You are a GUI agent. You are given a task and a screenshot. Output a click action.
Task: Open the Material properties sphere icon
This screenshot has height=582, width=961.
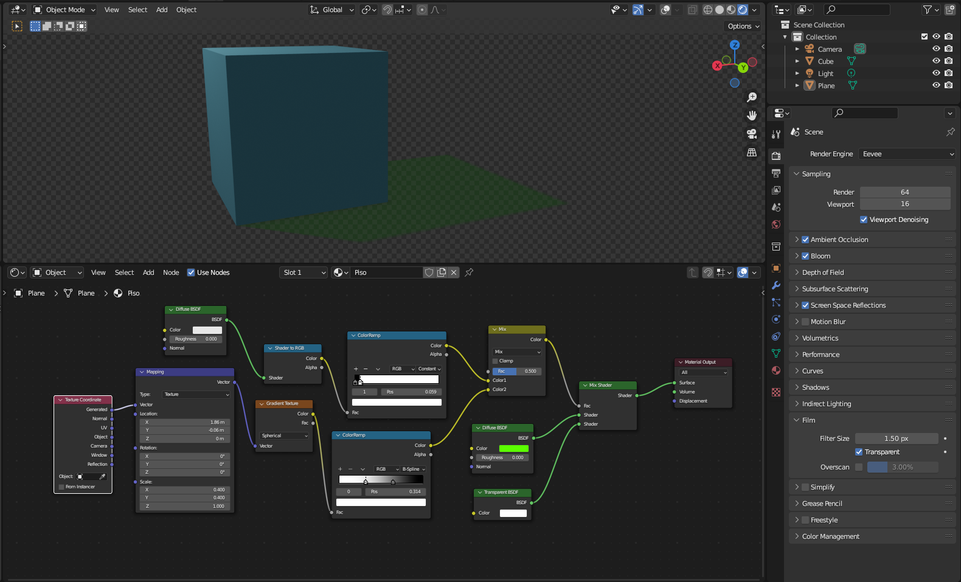(x=776, y=370)
